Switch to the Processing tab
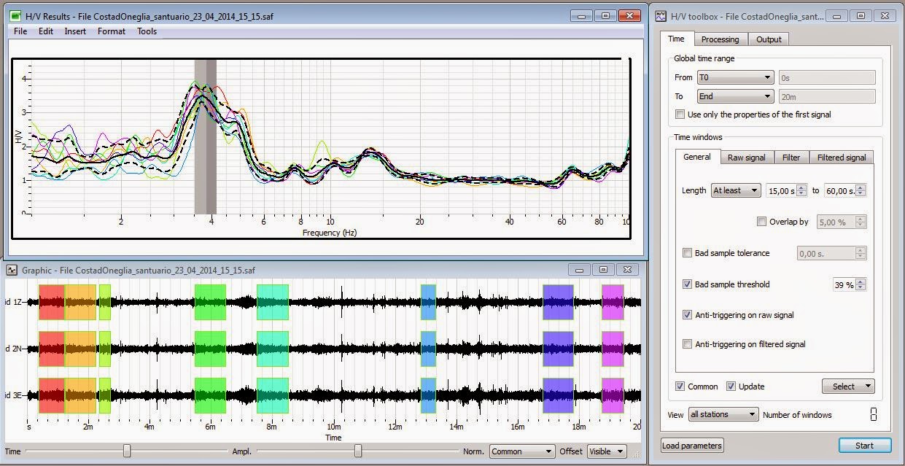Image resolution: width=905 pixels, height=466 pixels. [720, 39]
